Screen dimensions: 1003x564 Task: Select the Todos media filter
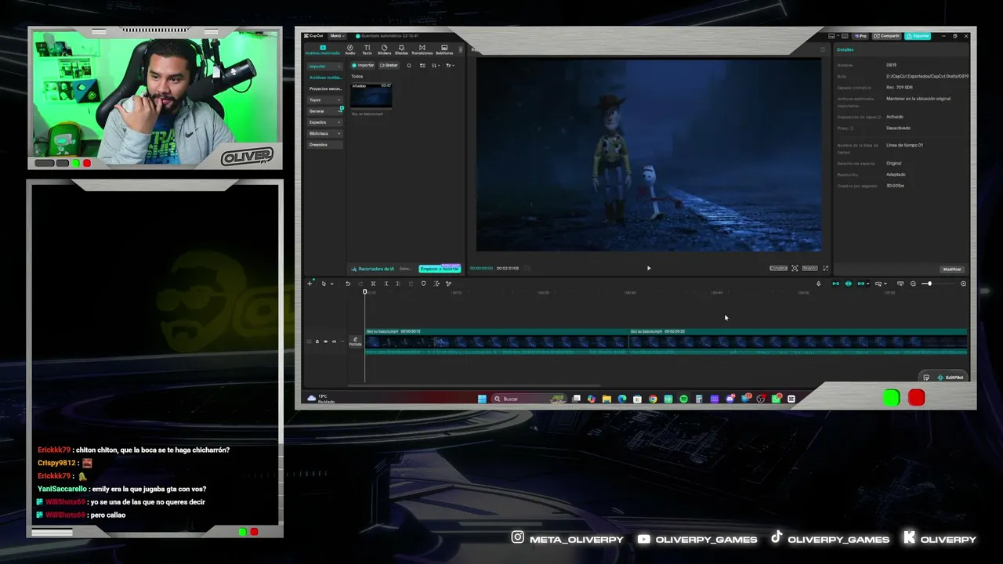tap(357, 76)
